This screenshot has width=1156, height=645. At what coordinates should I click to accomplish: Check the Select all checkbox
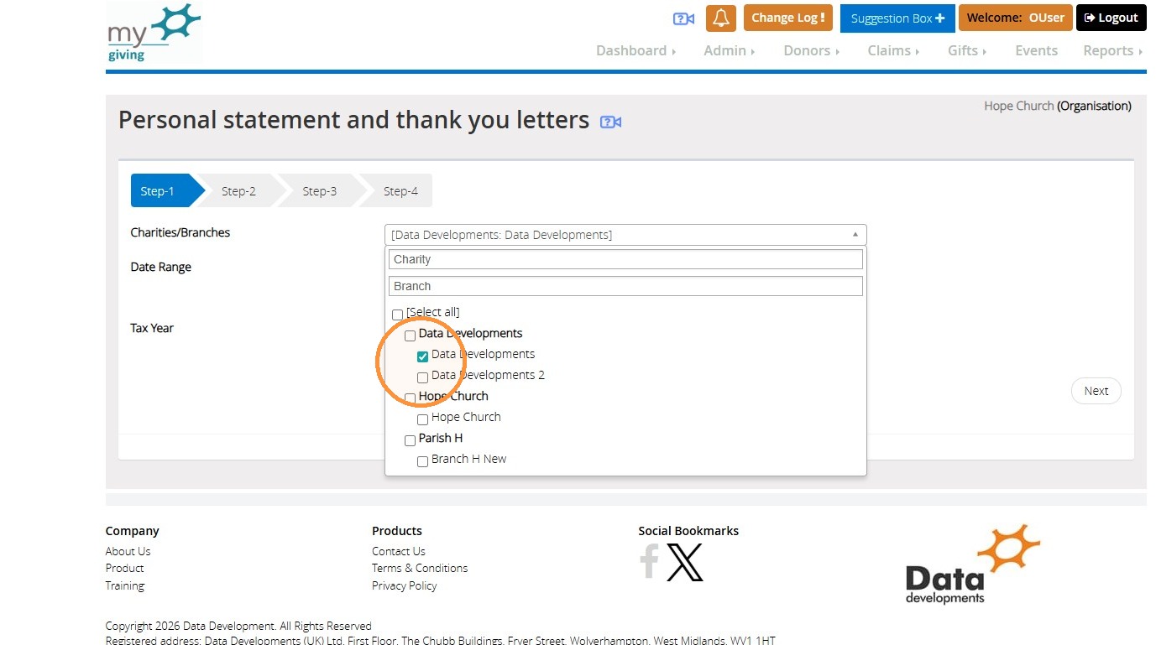[397, 315]
